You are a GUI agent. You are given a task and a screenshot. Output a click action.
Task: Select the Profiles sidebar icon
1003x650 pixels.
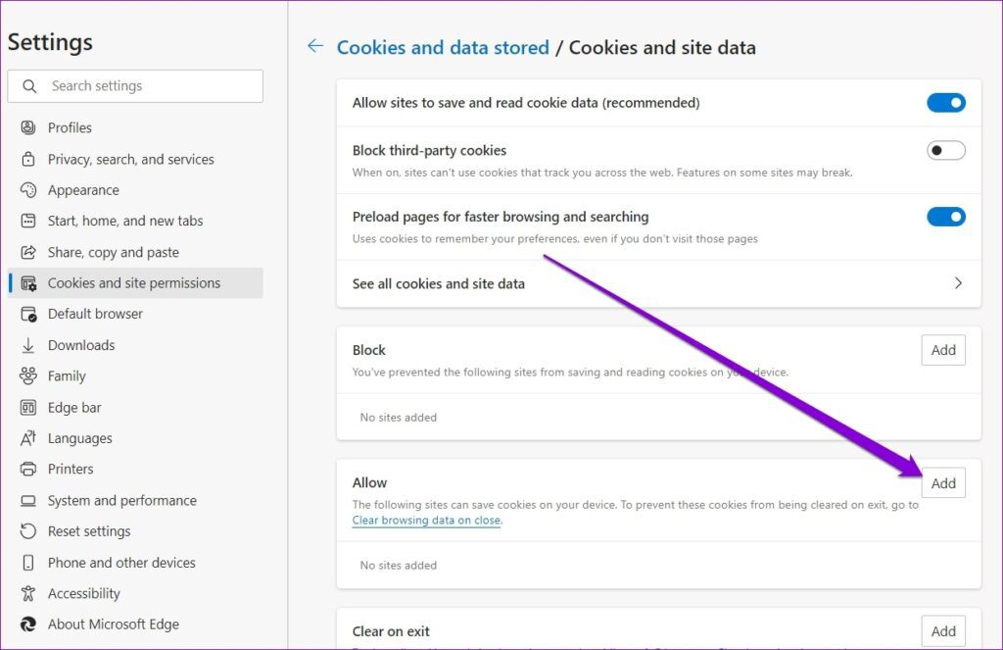(x=29, y=127)
